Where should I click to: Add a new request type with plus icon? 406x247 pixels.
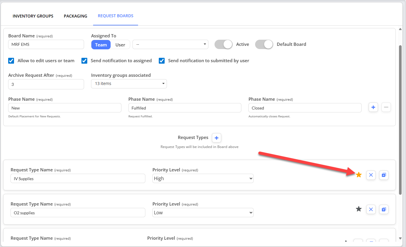click(217, 138)
